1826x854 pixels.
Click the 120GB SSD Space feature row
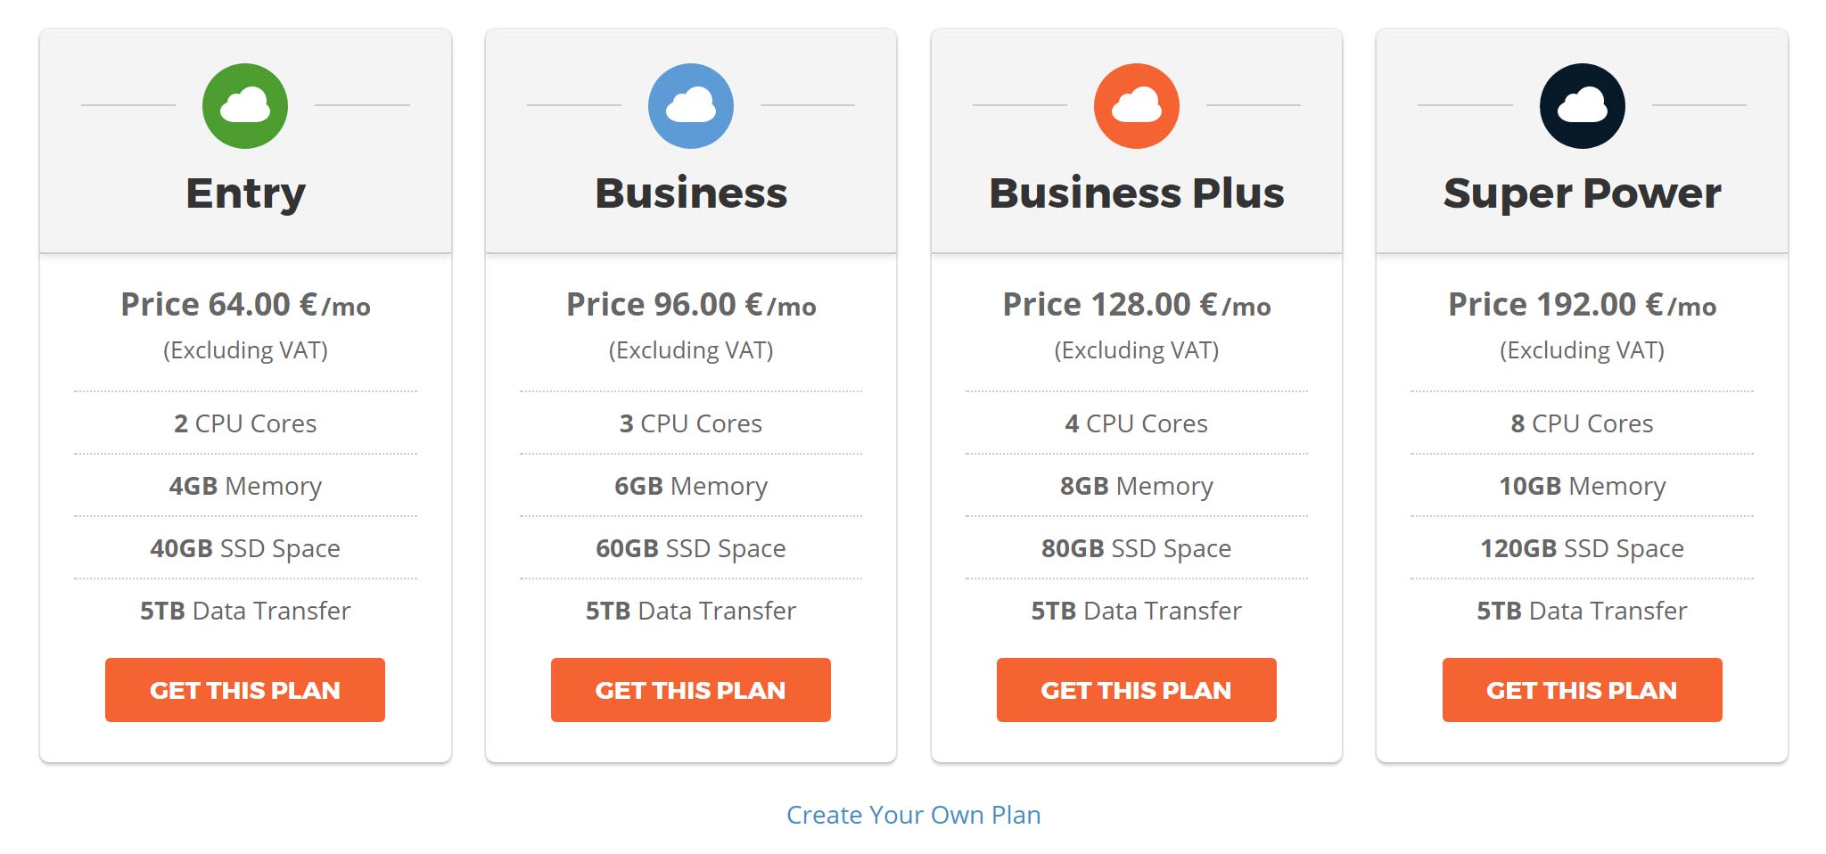pyautogui.click(x=1583, y=548)
